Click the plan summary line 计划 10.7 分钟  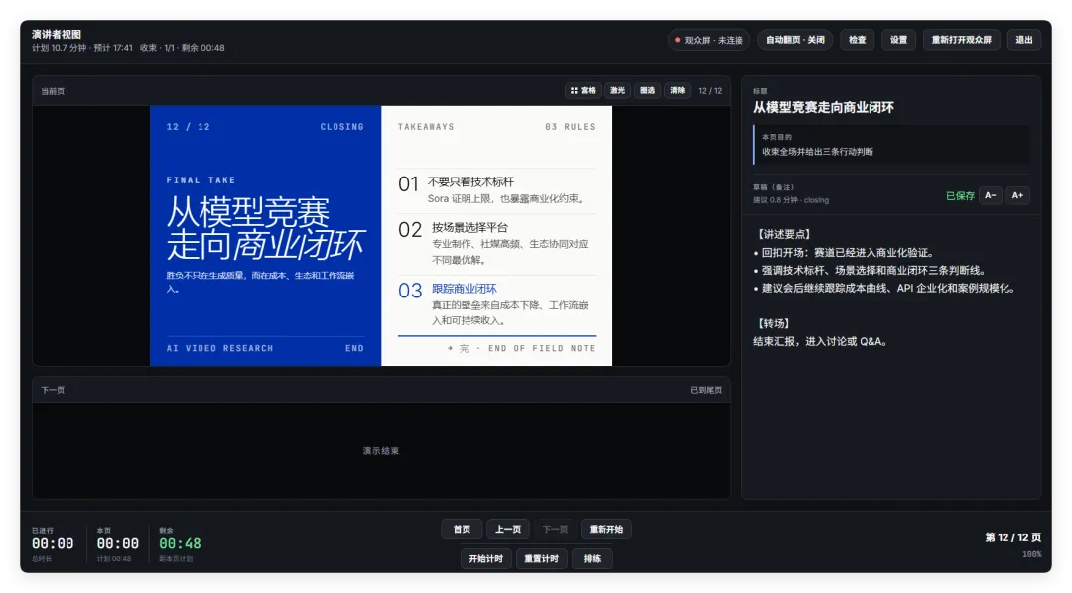(x=128, y=48)
